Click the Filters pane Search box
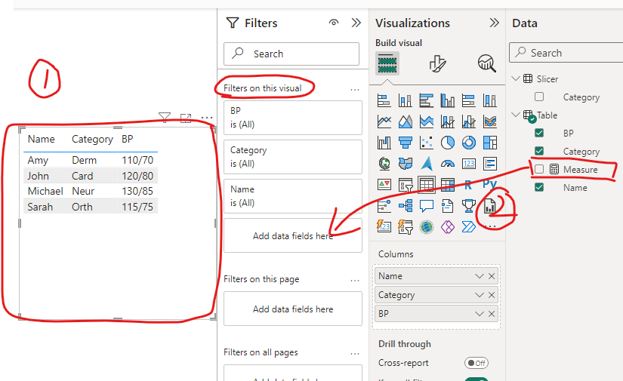Screen dimensions: 623x381 point(291,54)
